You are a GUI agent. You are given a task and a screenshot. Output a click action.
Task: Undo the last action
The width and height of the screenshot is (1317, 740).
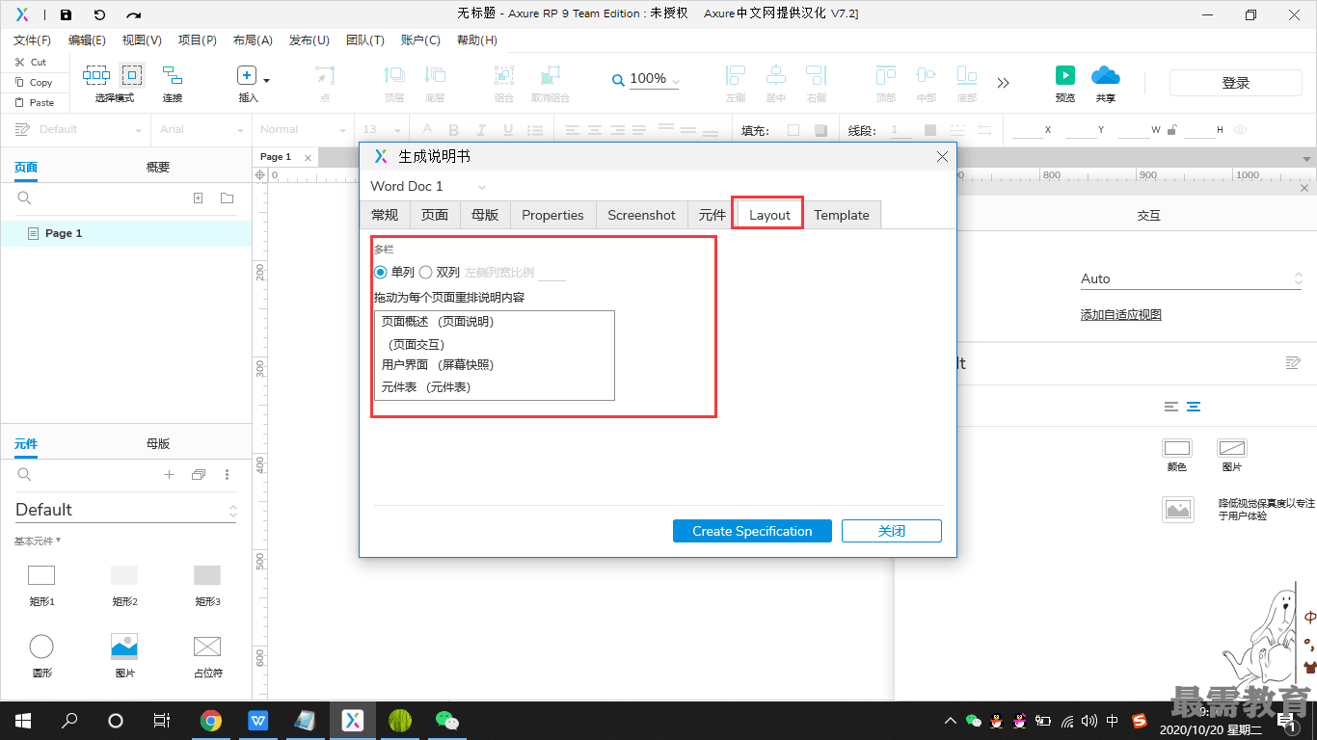tap(99, 14)
